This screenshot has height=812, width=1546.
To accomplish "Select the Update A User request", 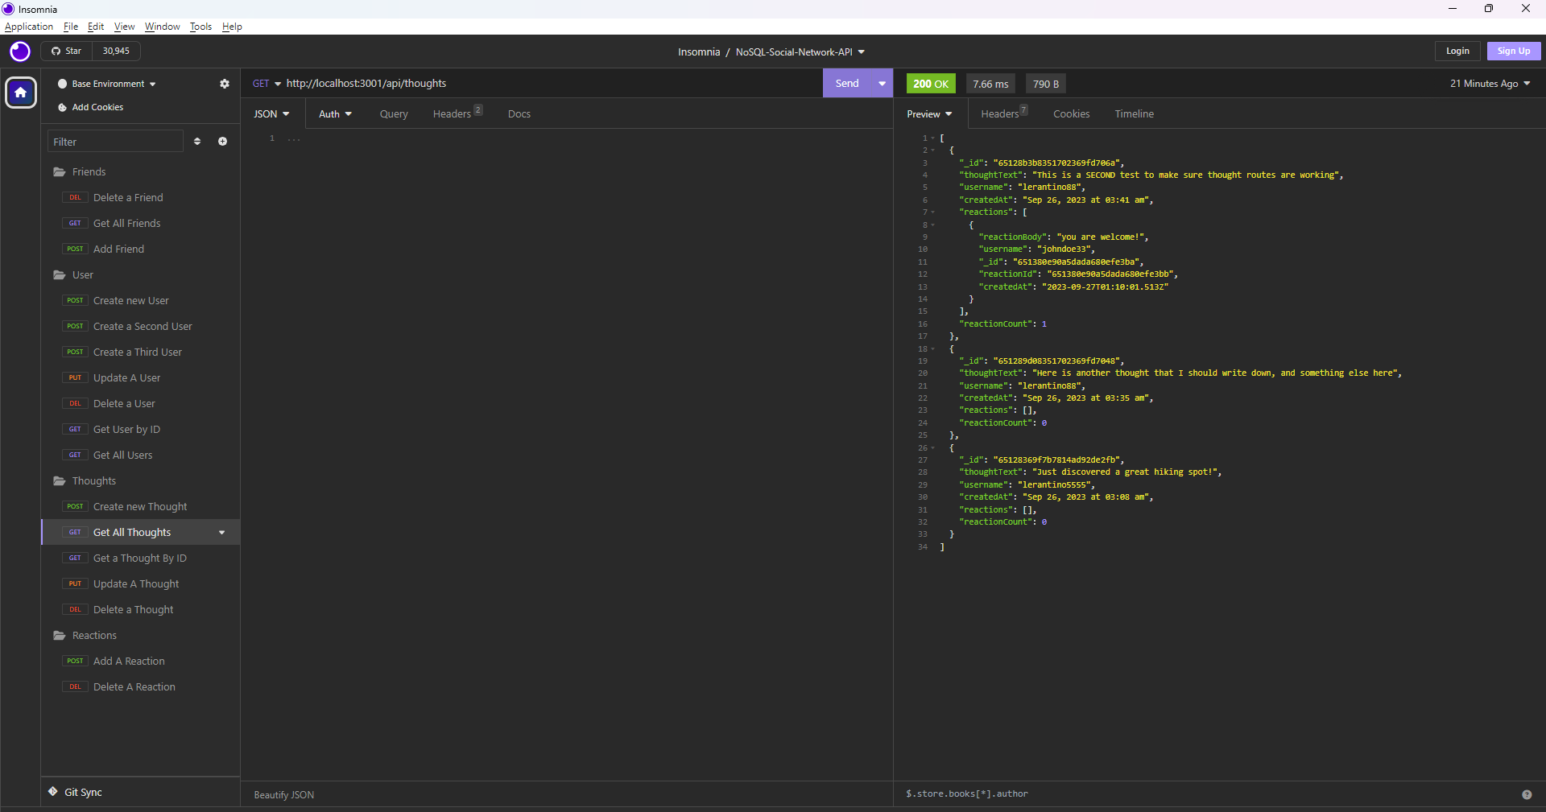I will click(140, 378).
